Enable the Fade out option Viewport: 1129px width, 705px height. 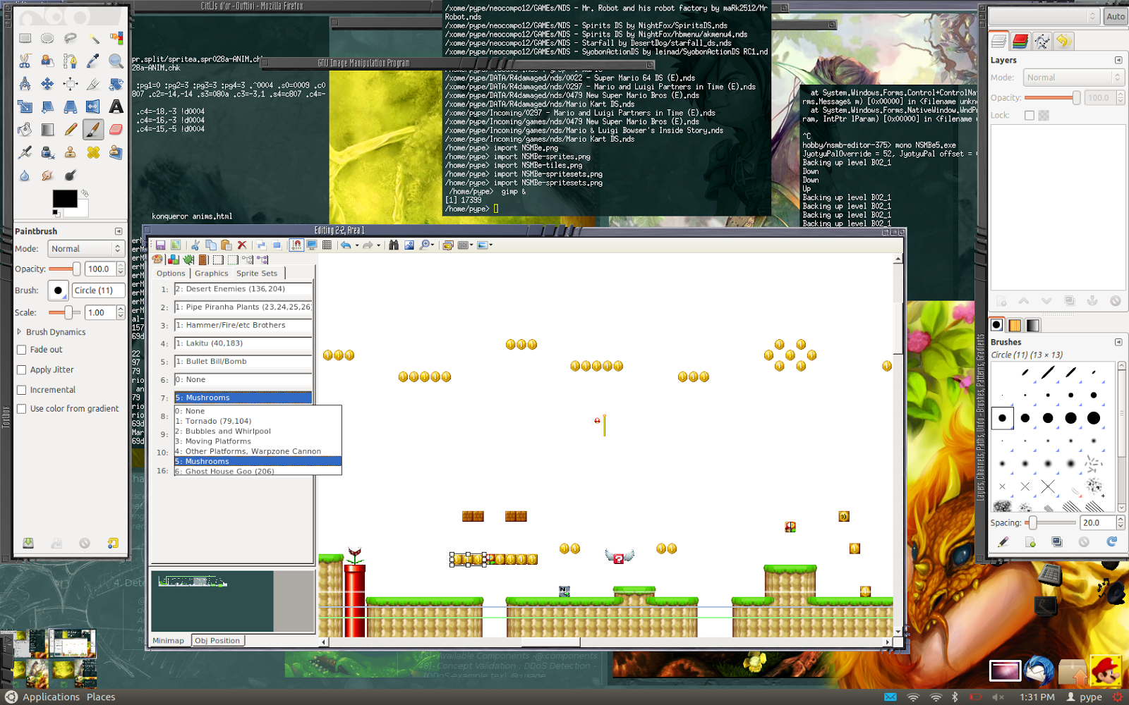coord(22,350)
